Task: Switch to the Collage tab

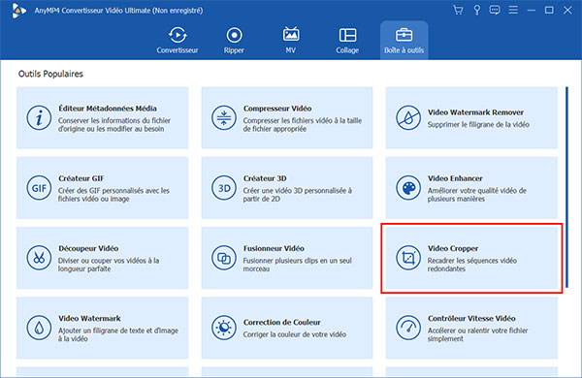Action: pos(347,40)
